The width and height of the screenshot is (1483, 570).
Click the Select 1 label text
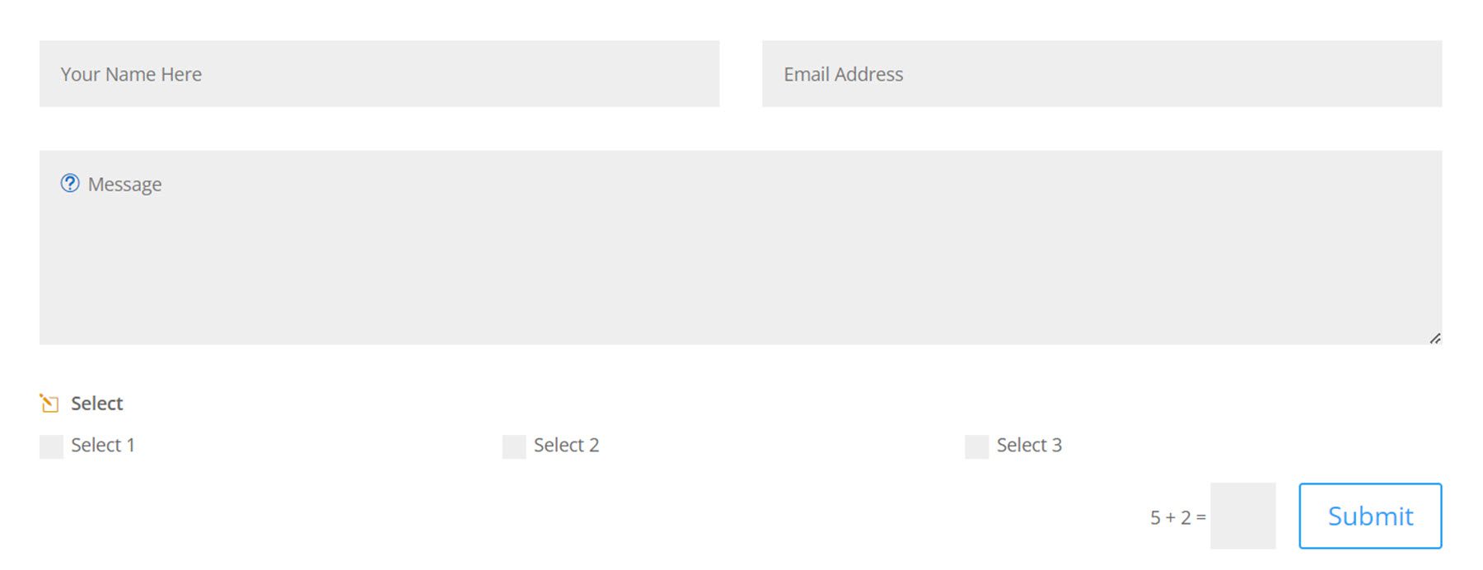coord(103,446)
